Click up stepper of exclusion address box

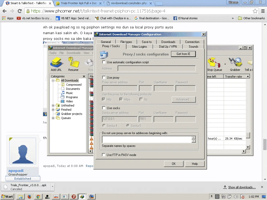(194, 138)
